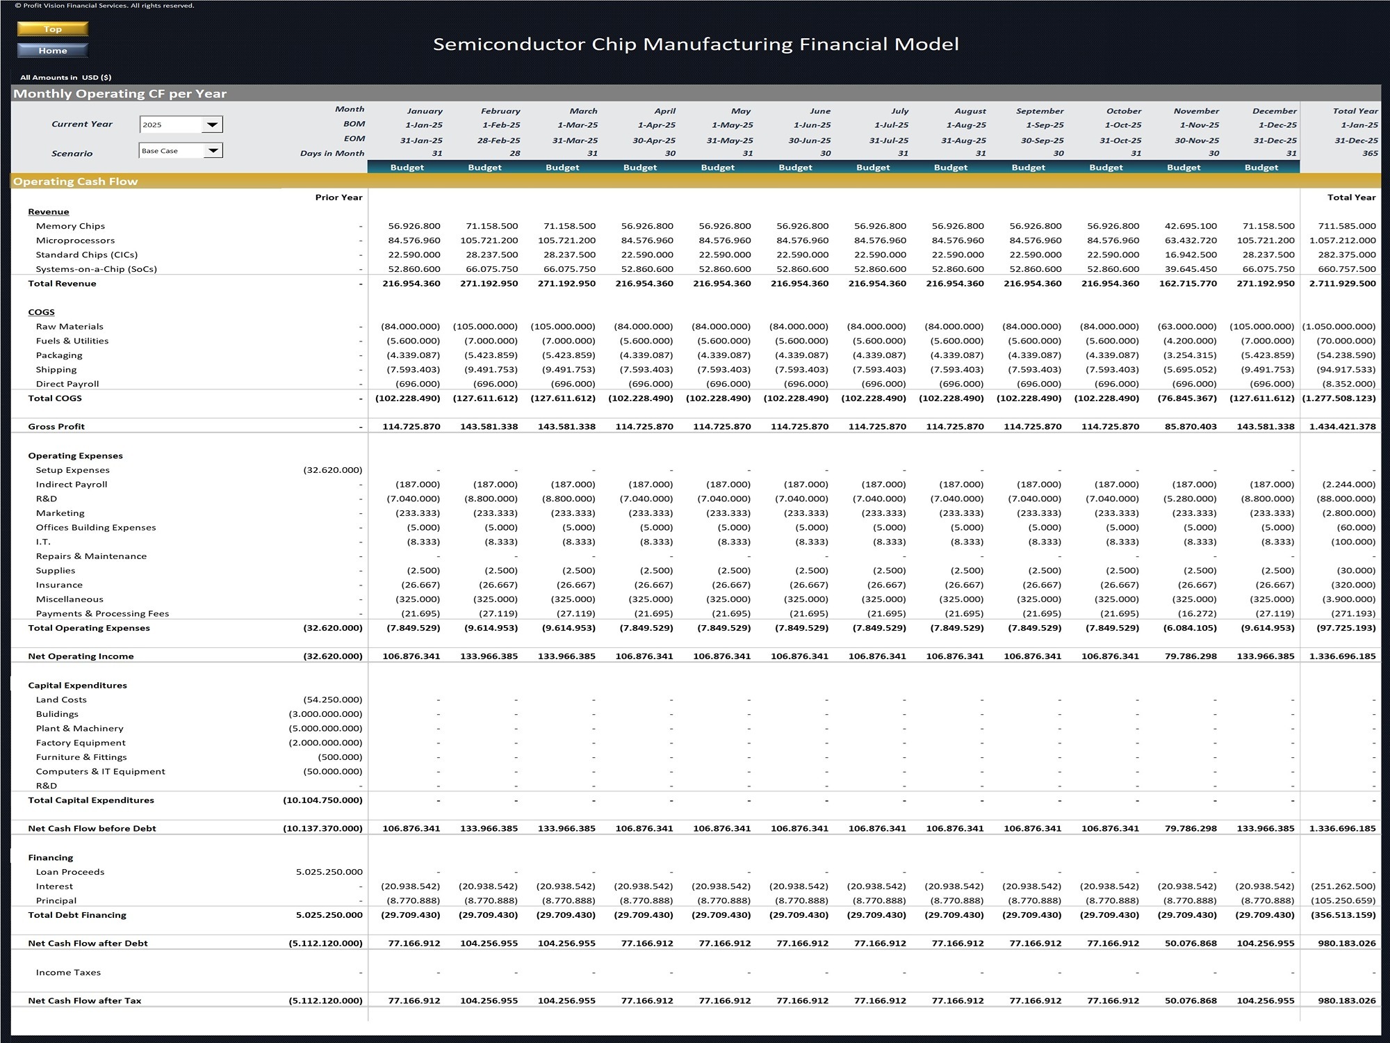Click the Net Operating Income label
The height and width of the screenshot is (1043, 1390).
click(x=81, y=656)
